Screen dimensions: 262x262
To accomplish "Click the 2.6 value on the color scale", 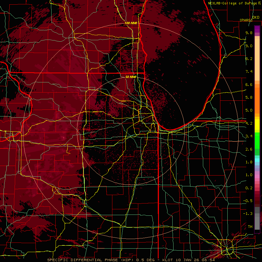I will coord(249,149).
